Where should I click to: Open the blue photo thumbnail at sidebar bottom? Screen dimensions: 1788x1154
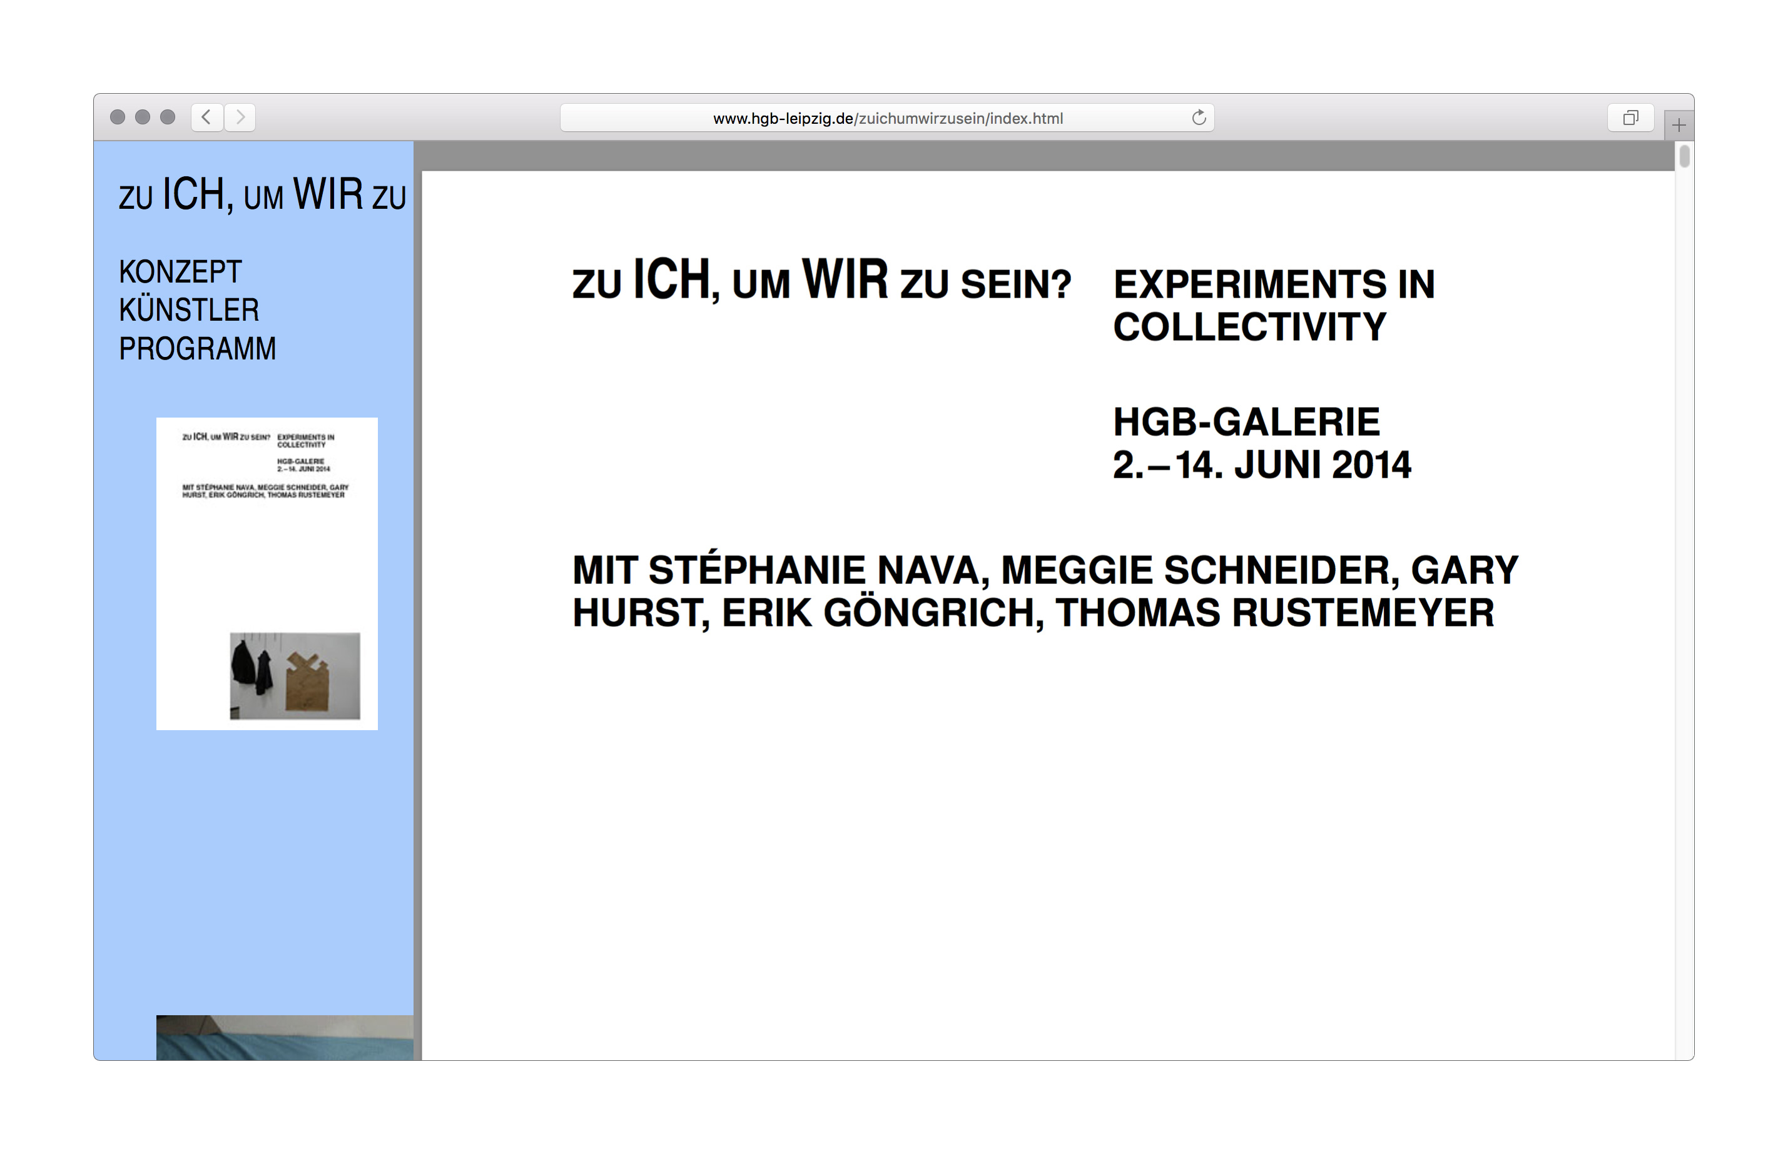click(285, 1037)
